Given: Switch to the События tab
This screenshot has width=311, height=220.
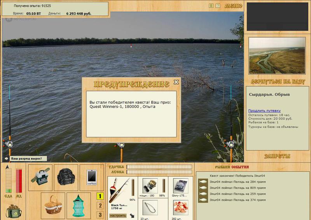Looking at the screenshot, I should [x=240, y=167].
